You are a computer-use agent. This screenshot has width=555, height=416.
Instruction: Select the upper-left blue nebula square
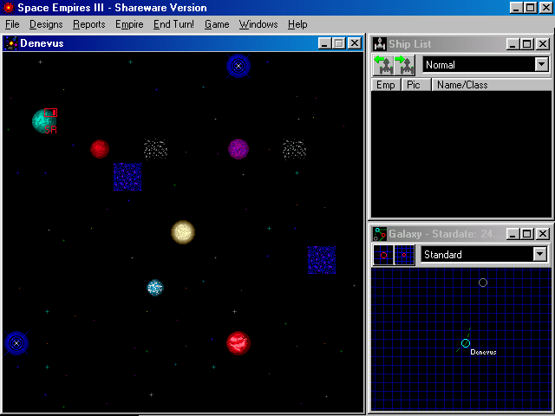click(x=127, y=177)
